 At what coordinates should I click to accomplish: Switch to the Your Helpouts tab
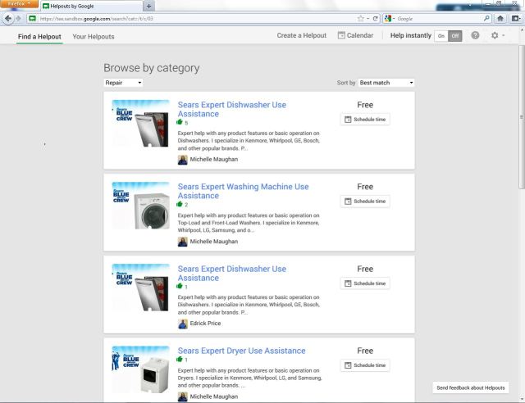click(x=94, y=36)
